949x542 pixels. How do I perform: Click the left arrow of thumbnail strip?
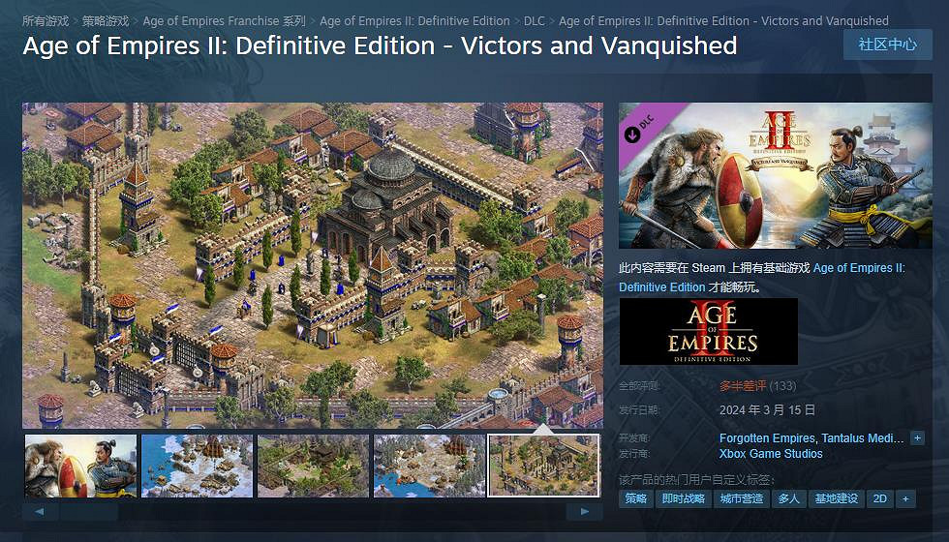40,512
